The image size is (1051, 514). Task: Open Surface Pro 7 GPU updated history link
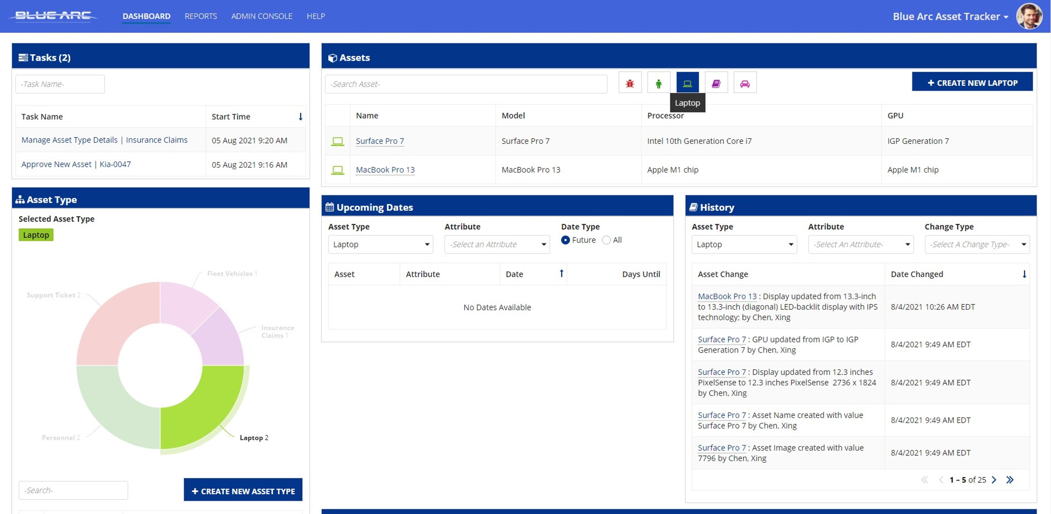tap(722, 339)
